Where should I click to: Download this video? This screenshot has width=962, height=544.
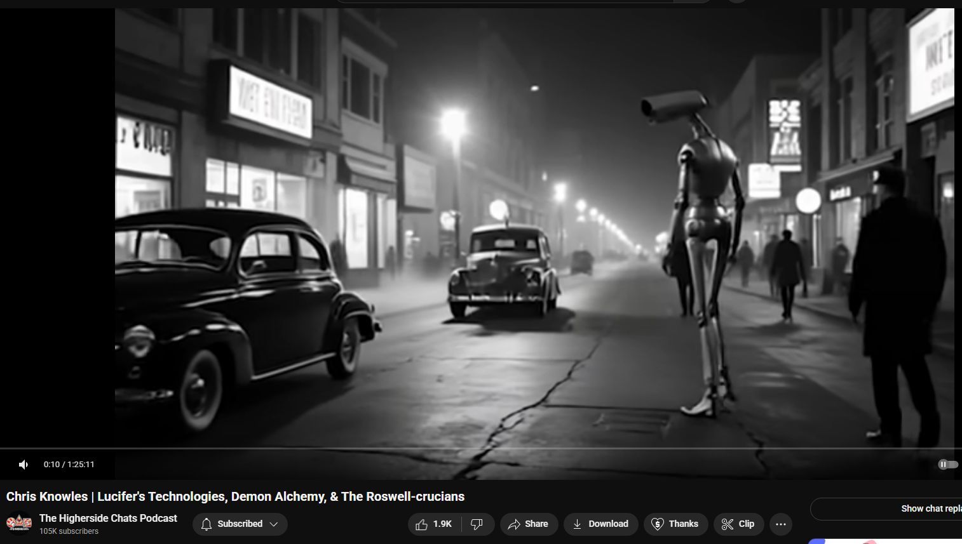click(x=600, y=524)
